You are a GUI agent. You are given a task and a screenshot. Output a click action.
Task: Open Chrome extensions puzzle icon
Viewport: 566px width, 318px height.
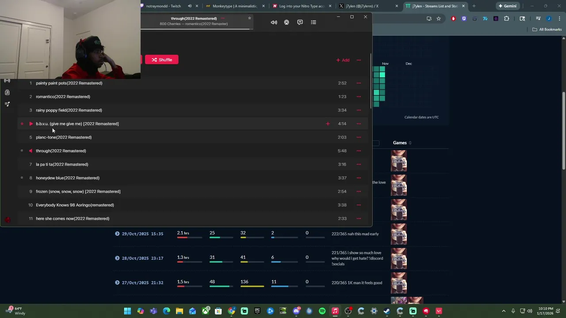click(507, 19)
